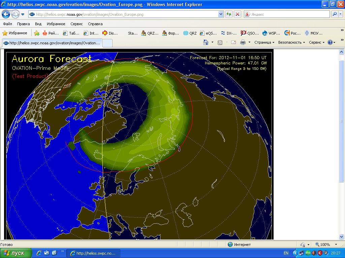Open the Страница command bar menu
Screen dimensions: 345x258
[264, 42]
